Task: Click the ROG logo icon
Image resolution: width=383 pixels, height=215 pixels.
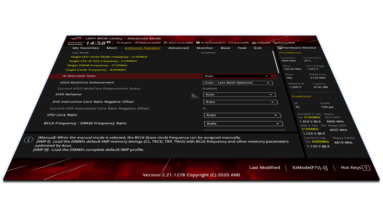Action: coord(76,39)
